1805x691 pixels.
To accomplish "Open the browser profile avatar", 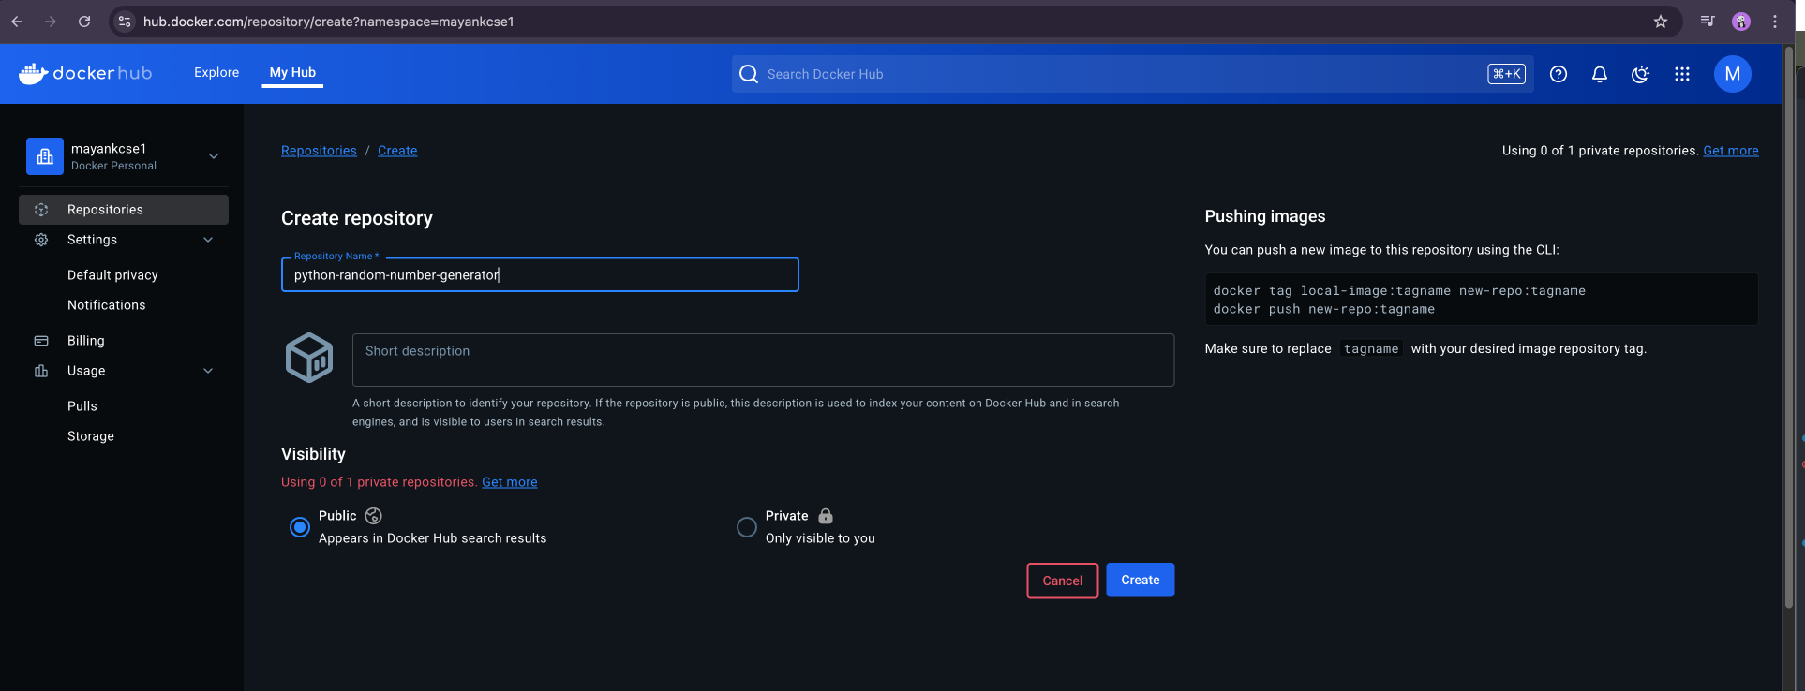I will coord(1741,22).
